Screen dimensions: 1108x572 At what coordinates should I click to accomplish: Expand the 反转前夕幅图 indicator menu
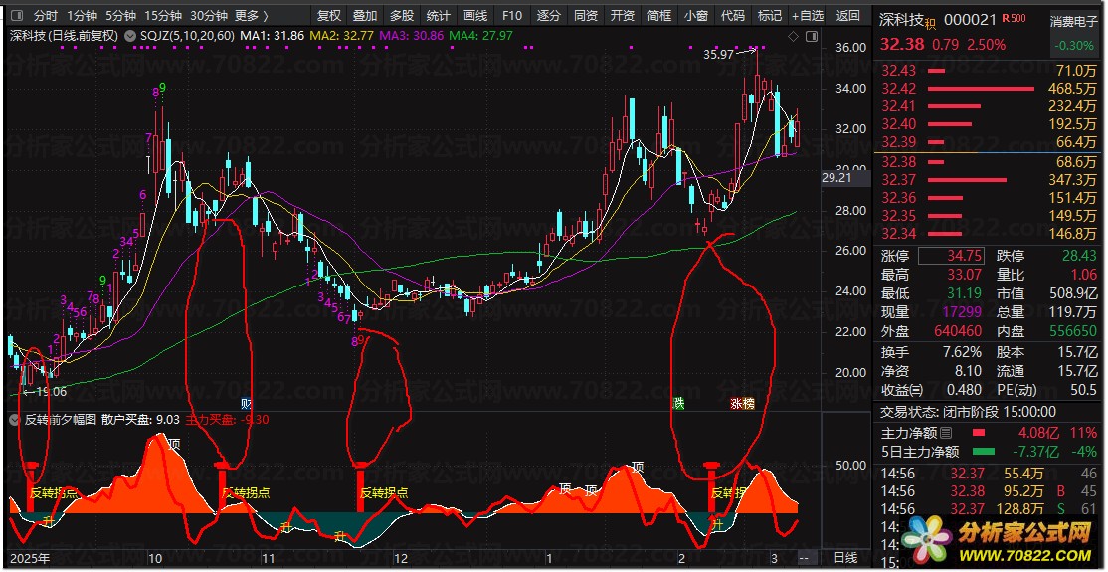[x=16, y=419]
